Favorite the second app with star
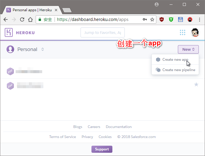This screenshot has width=205, height=156. [x=196, y=84]
